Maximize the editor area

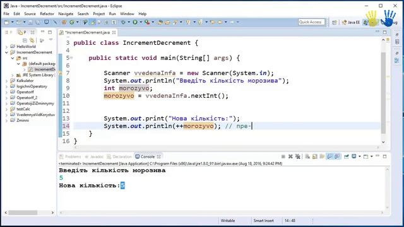(385, 32)
